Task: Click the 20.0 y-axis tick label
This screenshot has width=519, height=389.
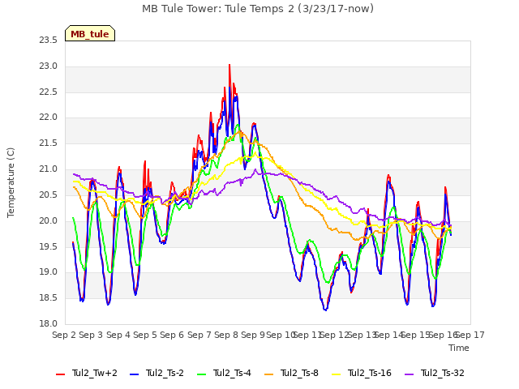Action: coord(49,220)
